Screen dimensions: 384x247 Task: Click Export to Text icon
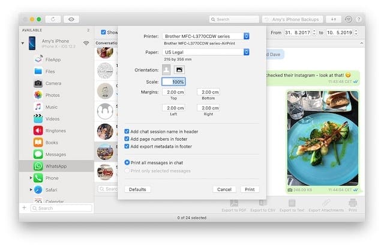(292, 203)
